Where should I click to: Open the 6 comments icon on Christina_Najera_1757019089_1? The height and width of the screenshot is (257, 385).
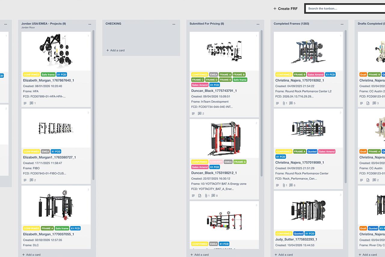[x=291, y=185]
